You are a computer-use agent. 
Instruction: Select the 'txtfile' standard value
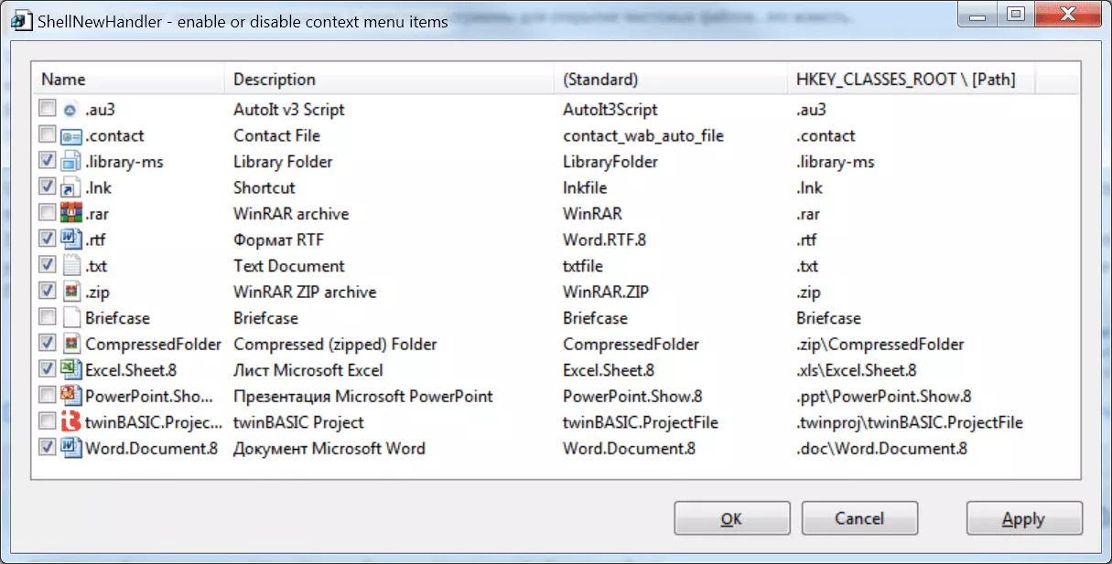[583, 266]
